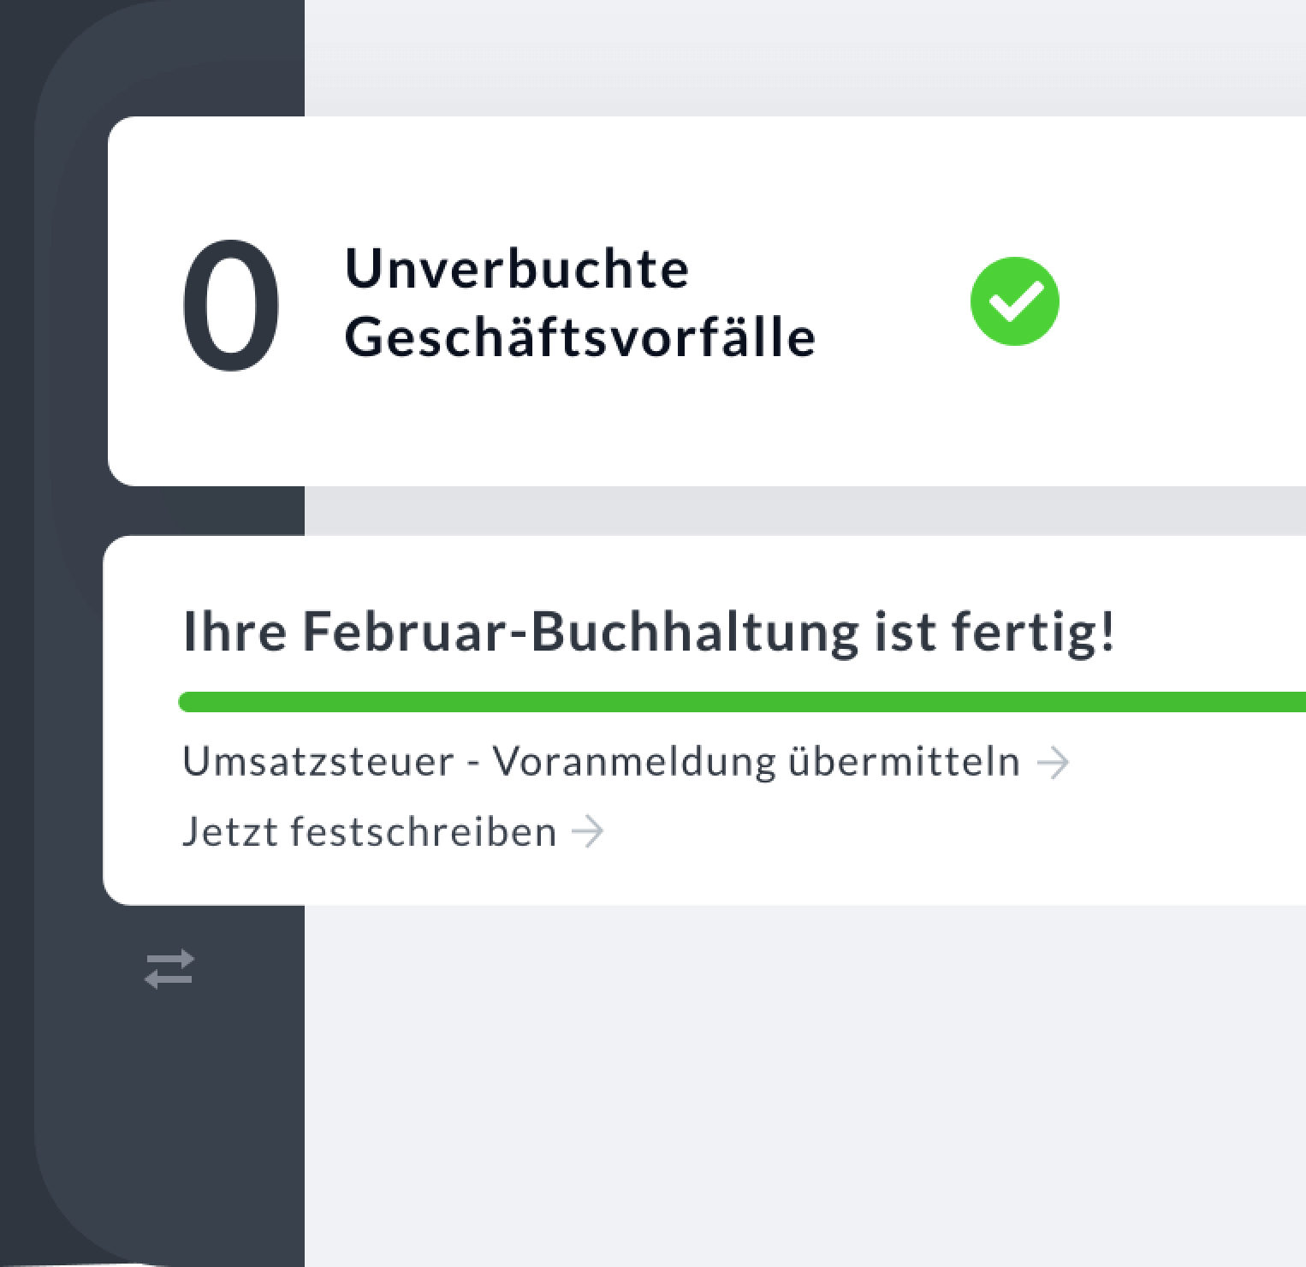
Task: Click arrow icon after Jetzt festschreiben
Action: (588, 831)
